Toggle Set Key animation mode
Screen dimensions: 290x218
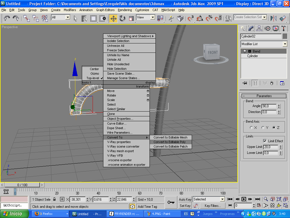185,206
